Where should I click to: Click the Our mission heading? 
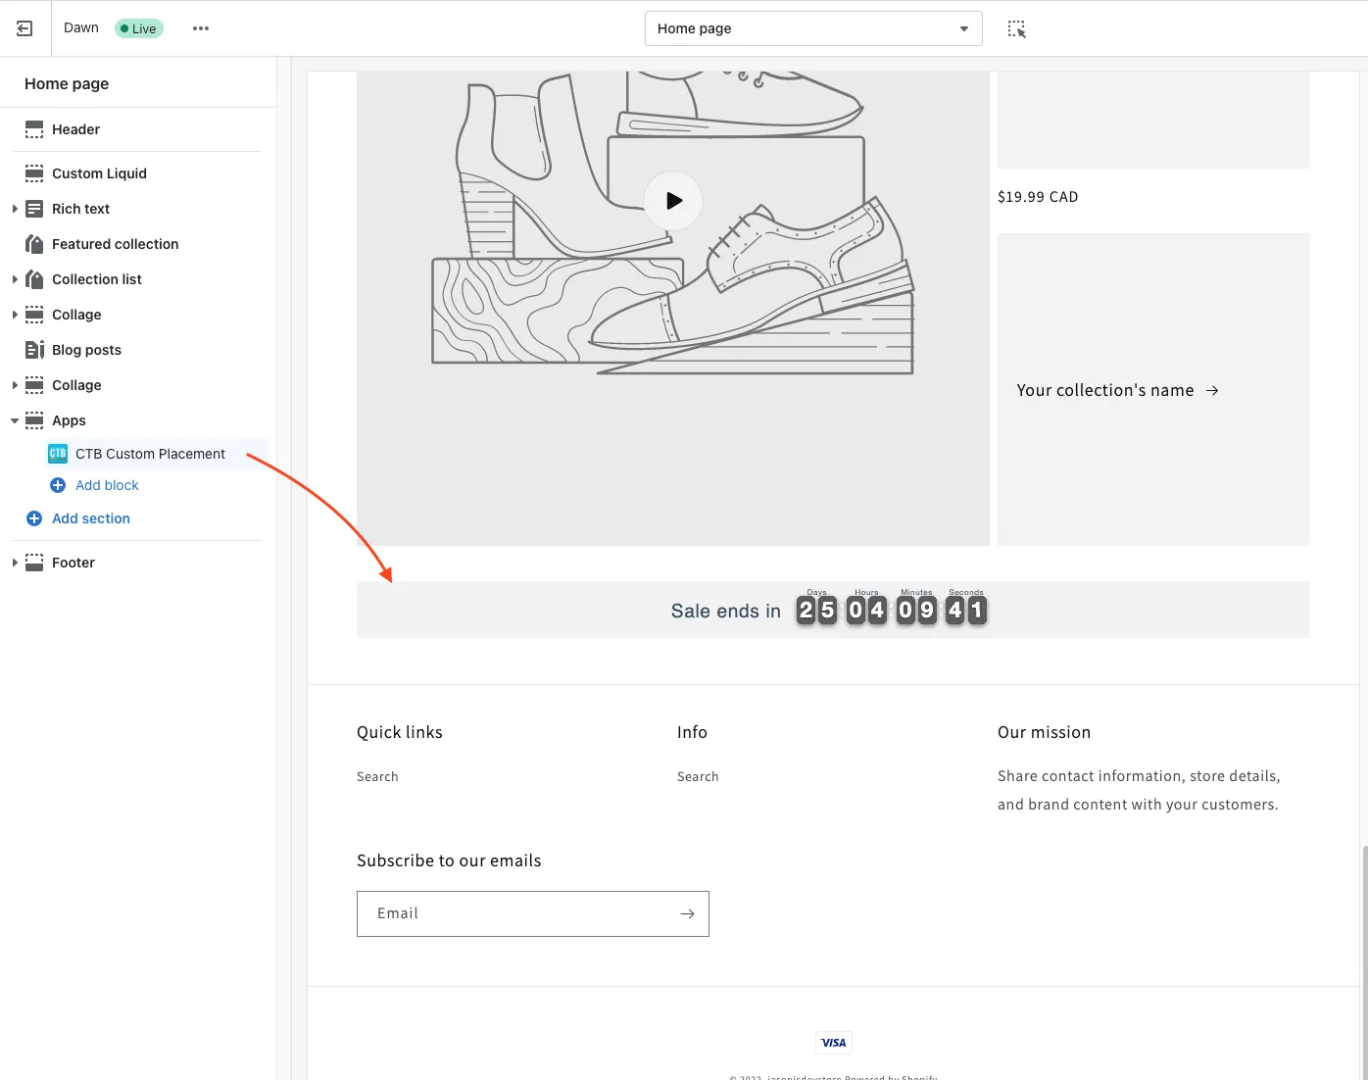1044,732
